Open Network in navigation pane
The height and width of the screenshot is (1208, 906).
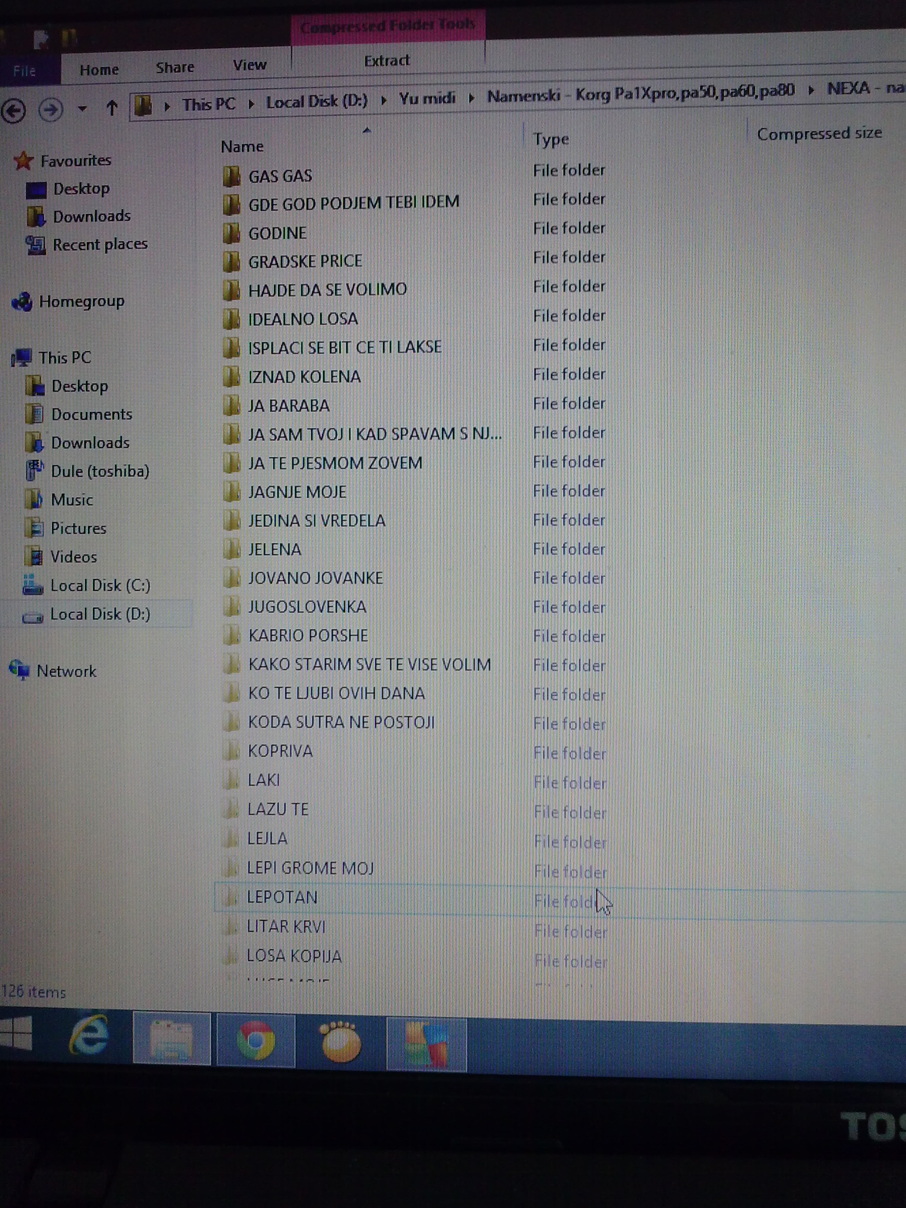(x=66, y=671)
